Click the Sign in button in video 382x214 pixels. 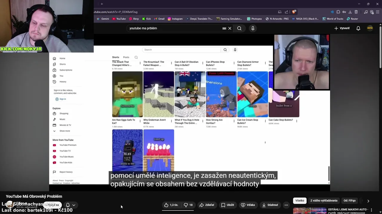(x=61, y=99)
